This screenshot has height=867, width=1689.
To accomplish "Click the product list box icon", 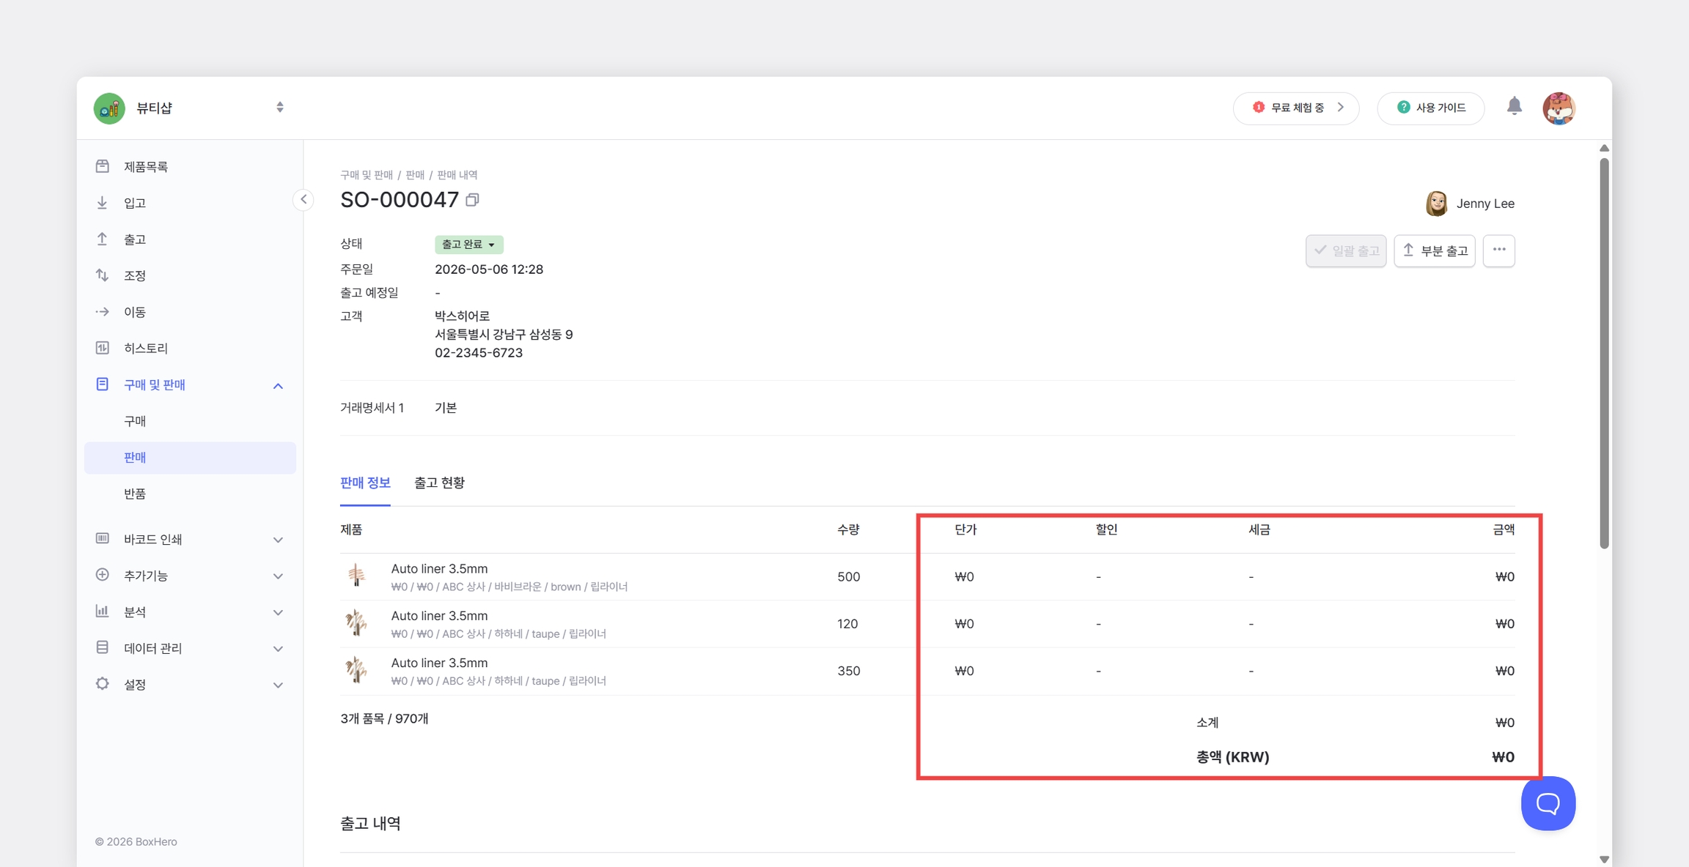I will click(103, 166).
